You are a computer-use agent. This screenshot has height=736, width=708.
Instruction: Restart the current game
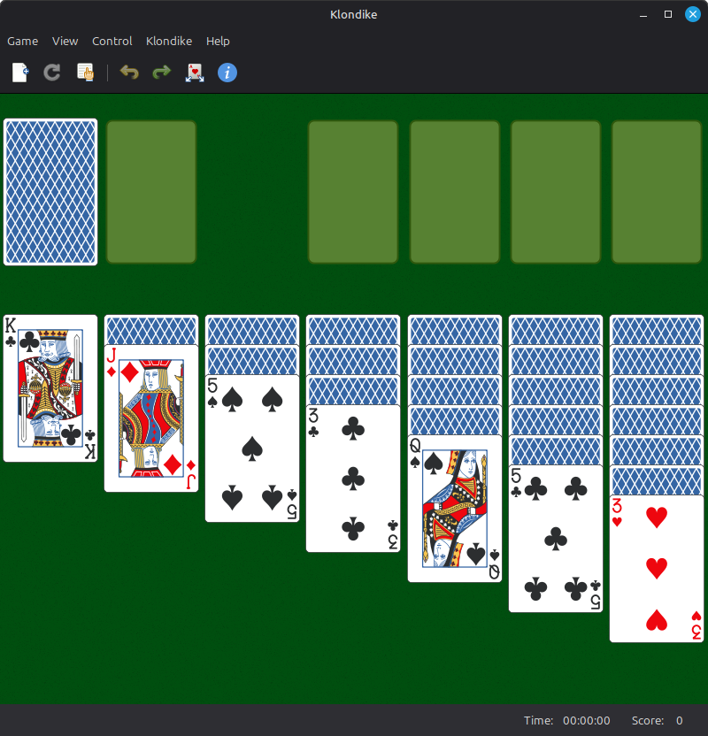coord(52,73)
